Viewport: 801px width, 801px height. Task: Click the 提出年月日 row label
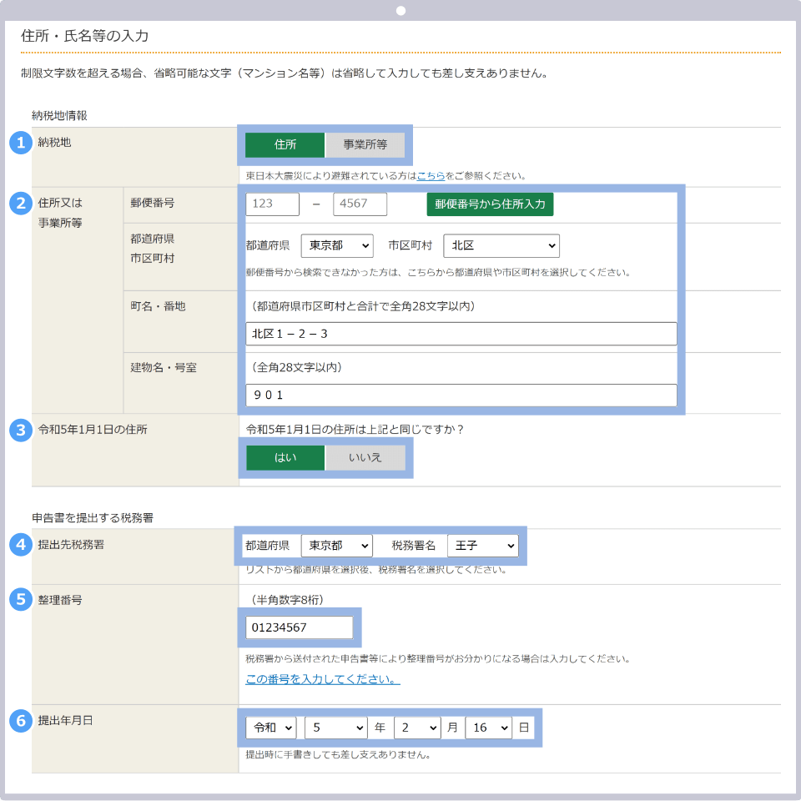[x=65, y=720]
